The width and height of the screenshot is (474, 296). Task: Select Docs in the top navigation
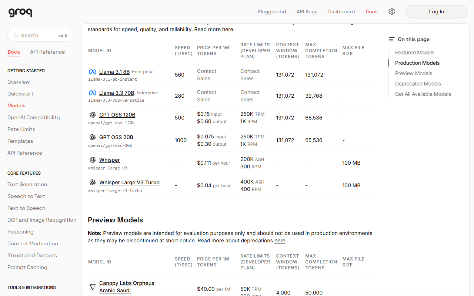[371, 11]
